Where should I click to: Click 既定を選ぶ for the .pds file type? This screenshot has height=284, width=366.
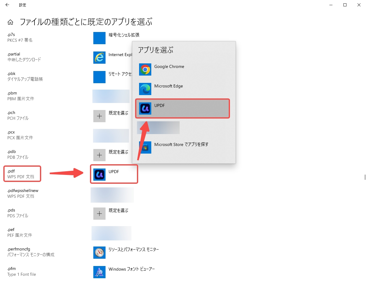point(118,210)
